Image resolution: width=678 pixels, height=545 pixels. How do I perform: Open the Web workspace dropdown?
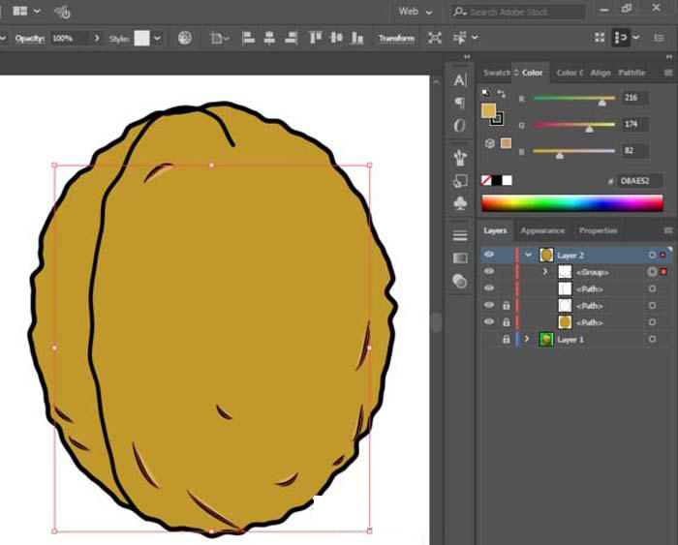click(416, 12)
